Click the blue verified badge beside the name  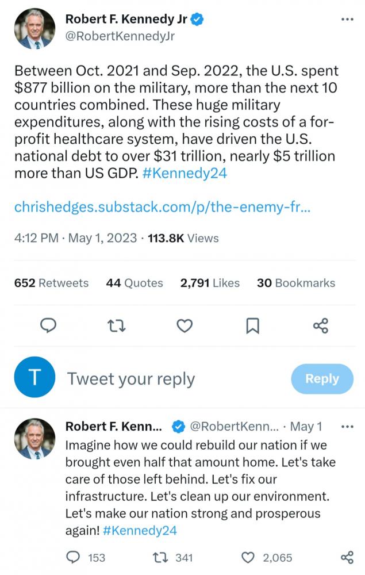[198, 19]
